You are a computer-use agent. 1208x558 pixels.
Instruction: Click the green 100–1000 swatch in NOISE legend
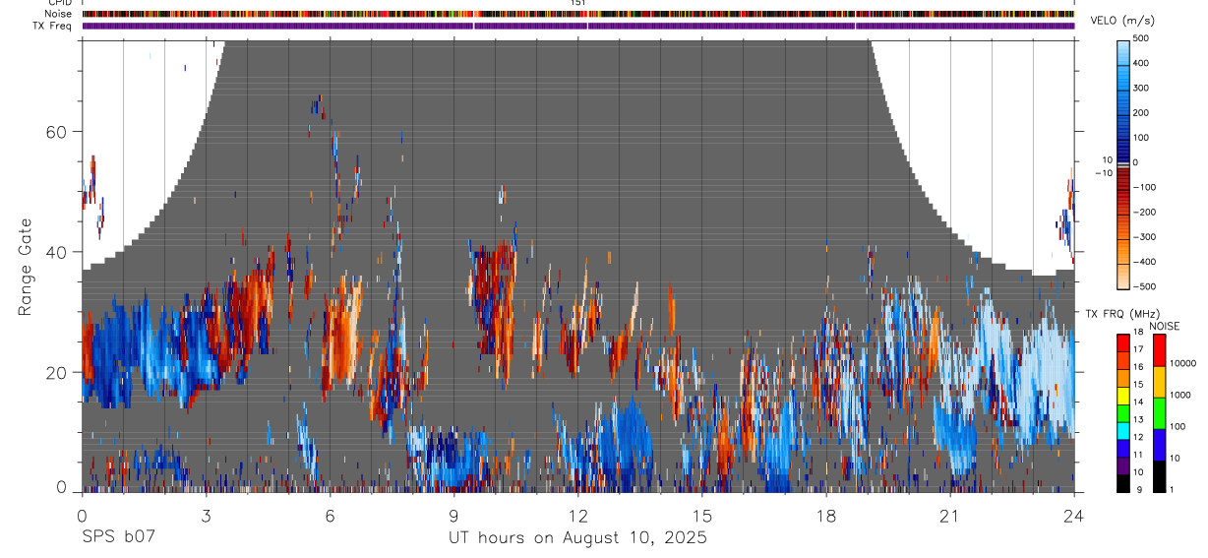point(1158,413)
